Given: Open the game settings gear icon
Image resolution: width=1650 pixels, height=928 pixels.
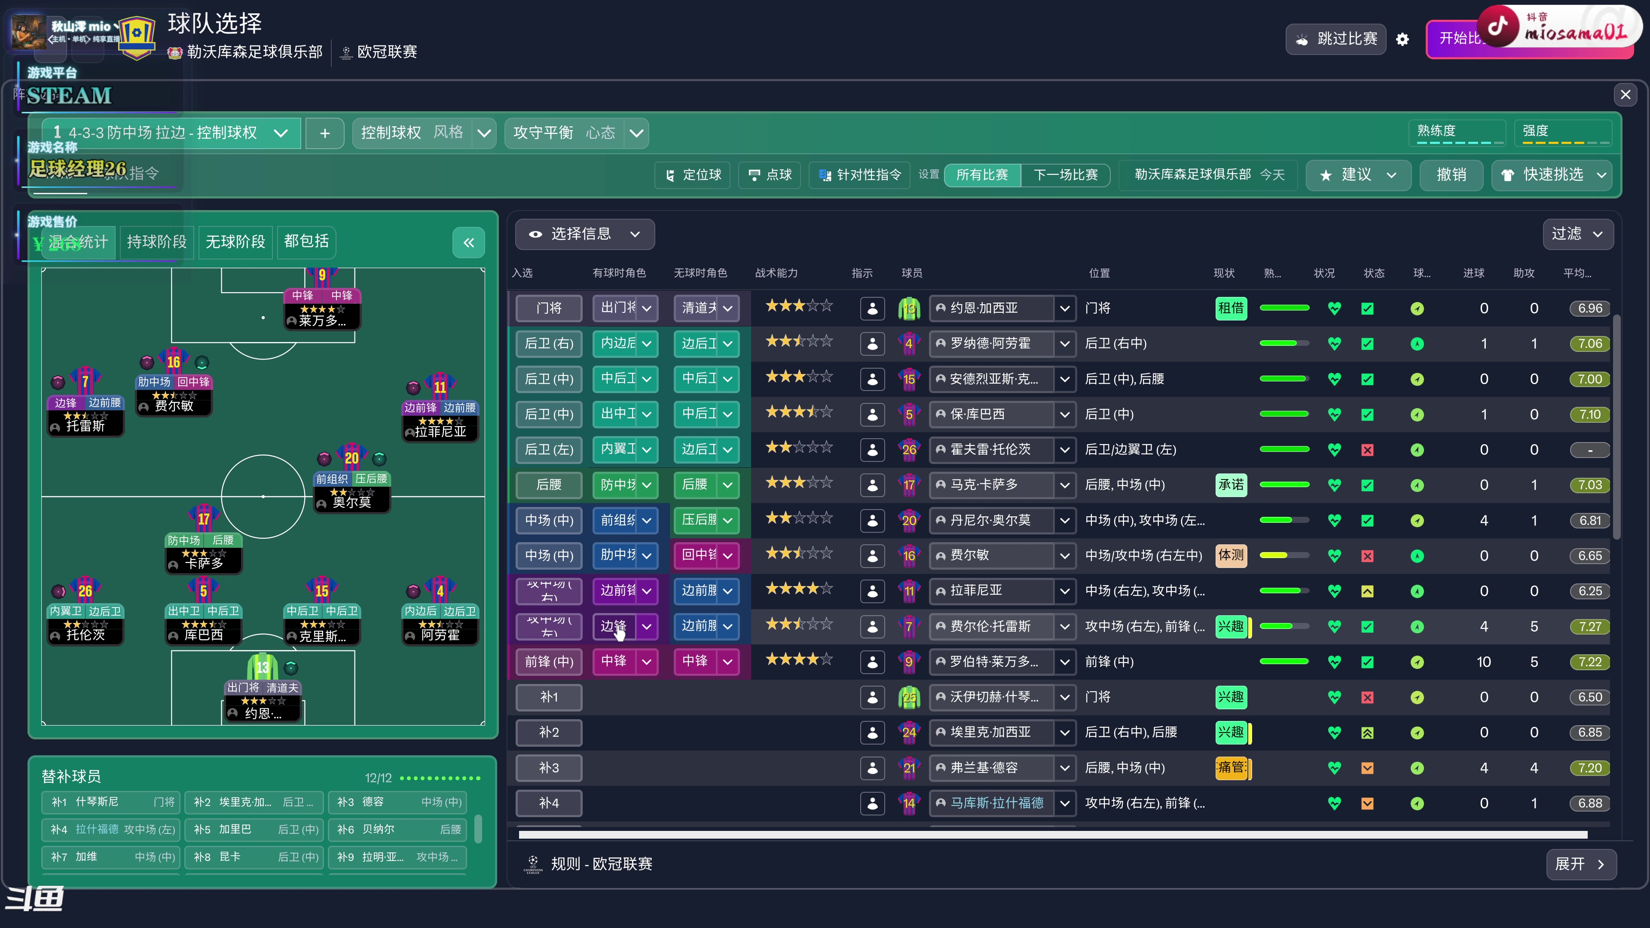Looking at the screenshot, I should click(1403, 39).
